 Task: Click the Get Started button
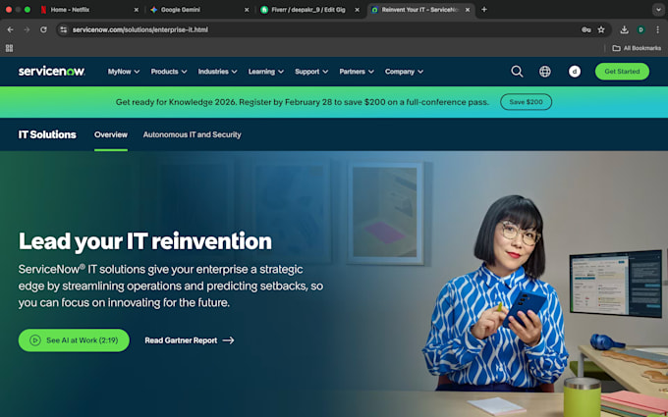pyautogui.click(x=622, y=72)
